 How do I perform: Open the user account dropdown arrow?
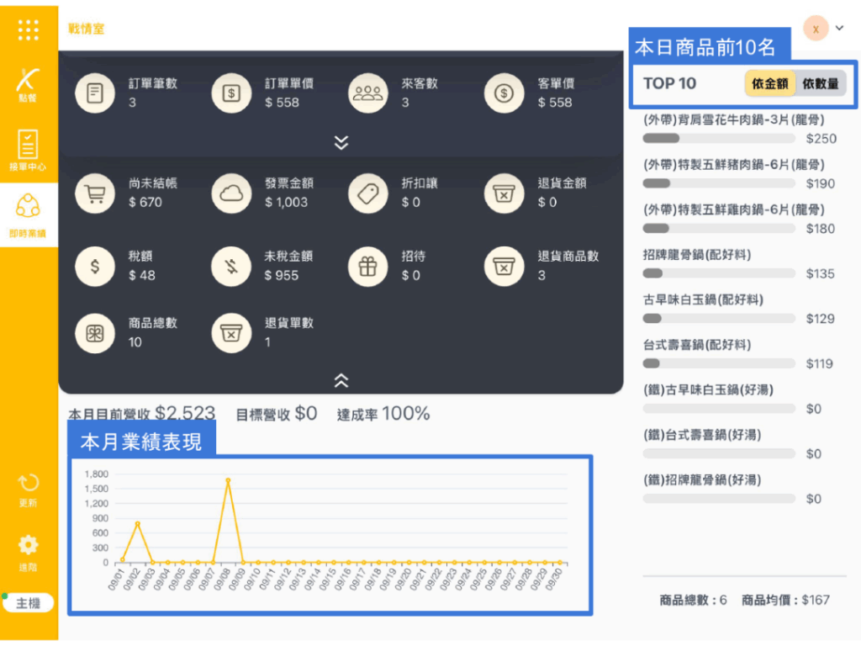(x=839, y=29)
